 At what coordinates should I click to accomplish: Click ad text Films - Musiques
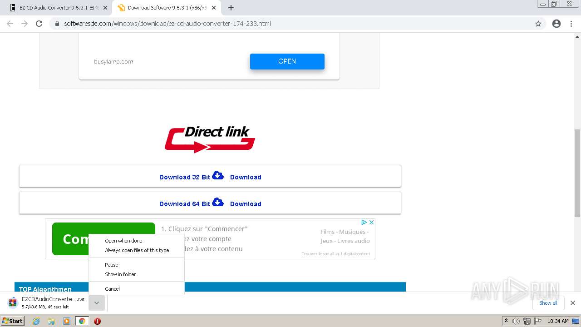tap(345, 232)
